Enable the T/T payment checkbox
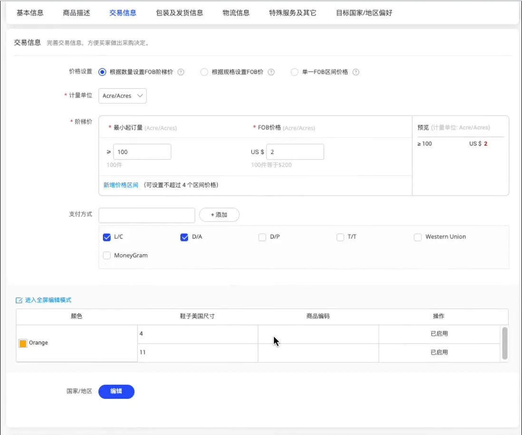The width and height of the screenshot is (522, 435). coord(340,237)
